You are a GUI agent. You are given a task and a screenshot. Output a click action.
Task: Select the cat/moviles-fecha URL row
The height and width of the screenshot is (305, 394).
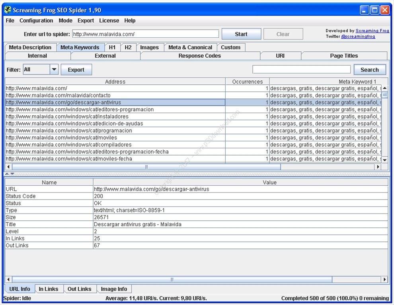(x=193, y=159)
